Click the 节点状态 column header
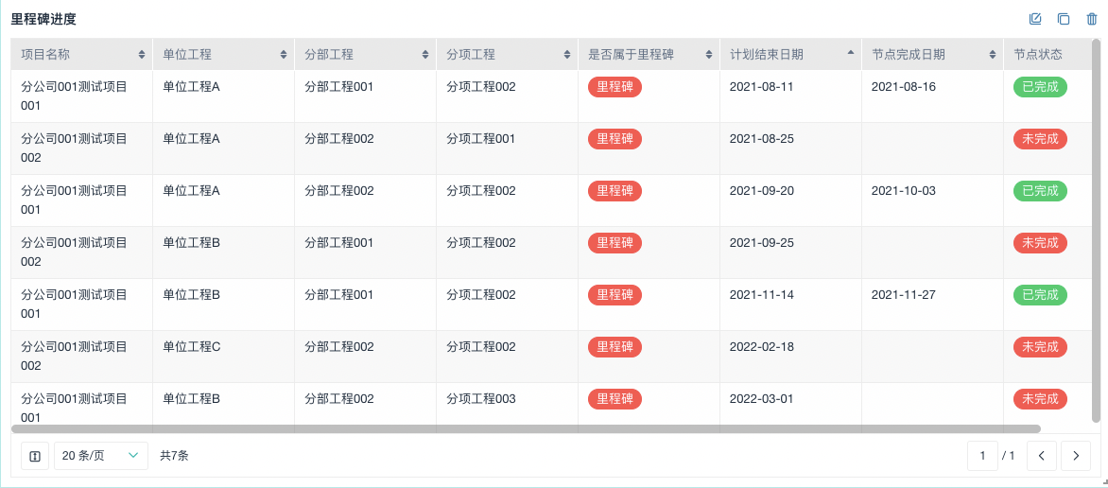This screenshot has height=488, width=1108. pos(1038,55)
